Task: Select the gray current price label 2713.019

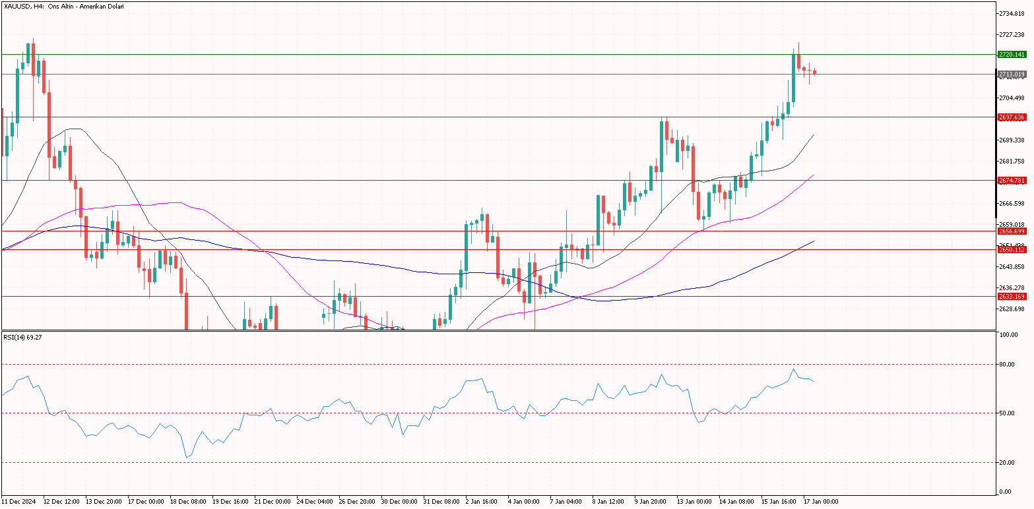Action: point(1012,75)
